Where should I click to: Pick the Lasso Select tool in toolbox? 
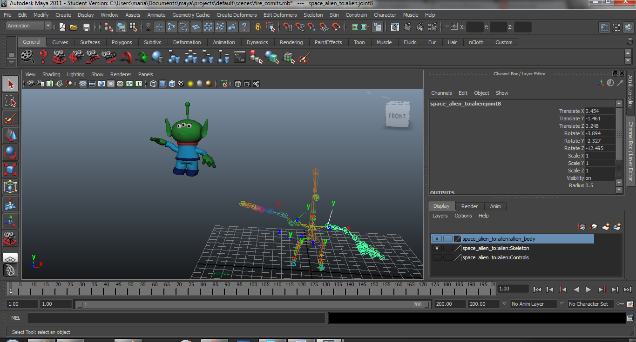coord(10,101)
